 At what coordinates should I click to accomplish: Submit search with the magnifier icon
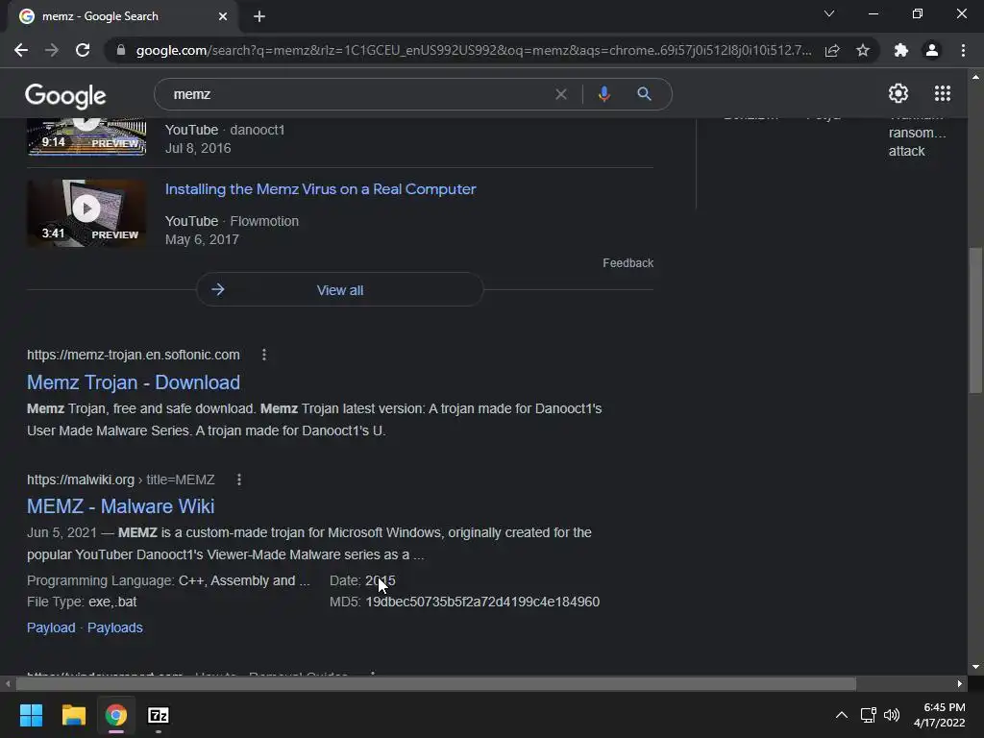644,94
